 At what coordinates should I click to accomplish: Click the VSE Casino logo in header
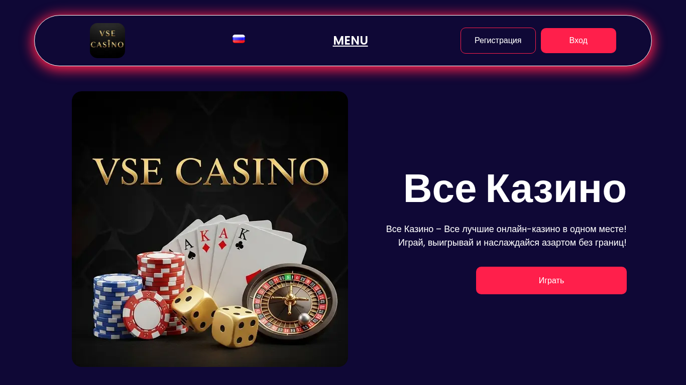click(x=107, y=41)
